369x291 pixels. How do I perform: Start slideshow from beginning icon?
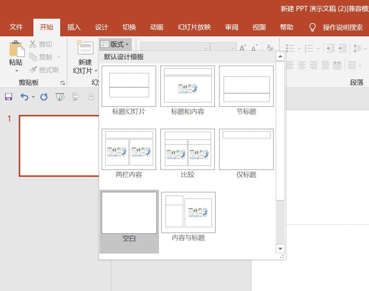coord(60,97)
